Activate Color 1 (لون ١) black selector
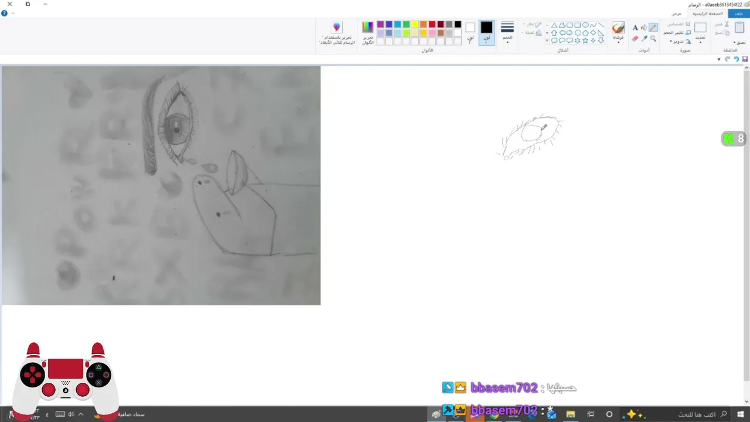Image resolution: width=750 pixels, height=422 pixels. pyautogui.click(x=486, y=32)
